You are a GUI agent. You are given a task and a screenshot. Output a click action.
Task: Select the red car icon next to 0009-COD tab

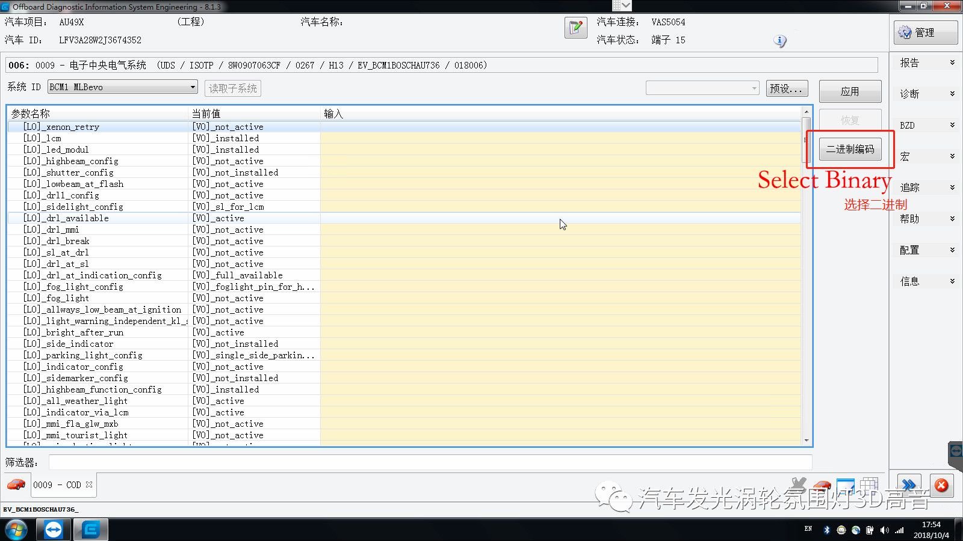pos(16,484)
